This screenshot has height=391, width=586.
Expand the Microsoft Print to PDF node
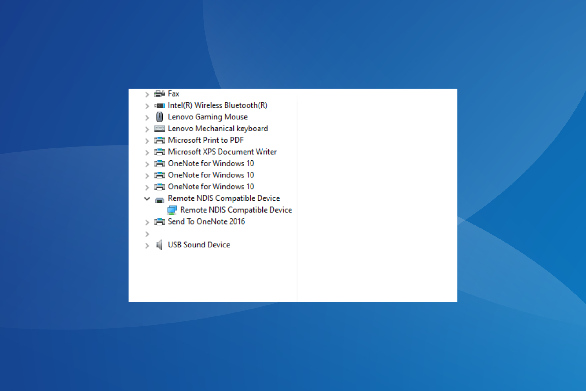[x=147, y=141]
